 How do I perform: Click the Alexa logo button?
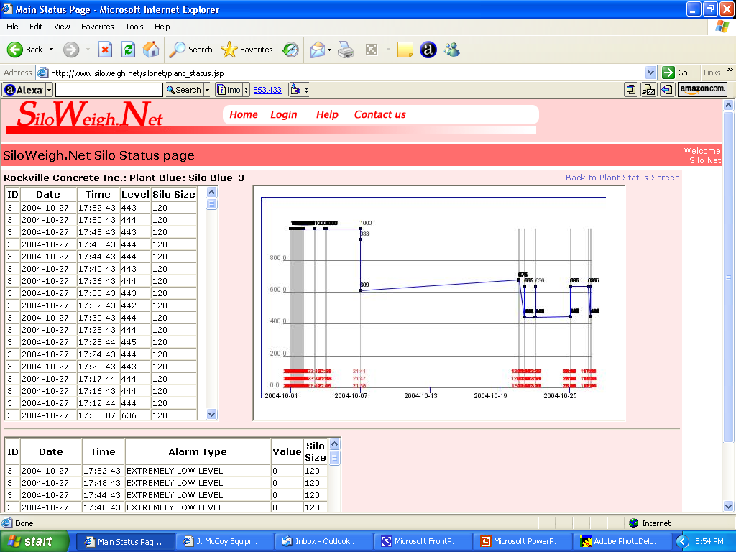coord(24,90)
